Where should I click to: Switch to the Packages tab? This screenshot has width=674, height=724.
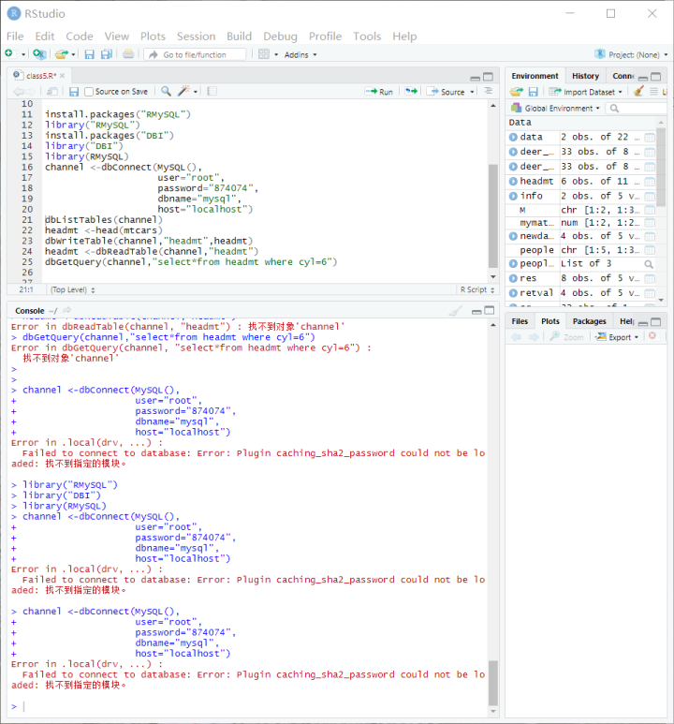tap(589, 321)
